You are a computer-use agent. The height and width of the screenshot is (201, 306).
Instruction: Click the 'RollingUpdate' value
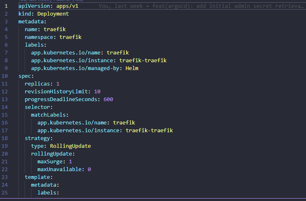click(x=70, y=146)
